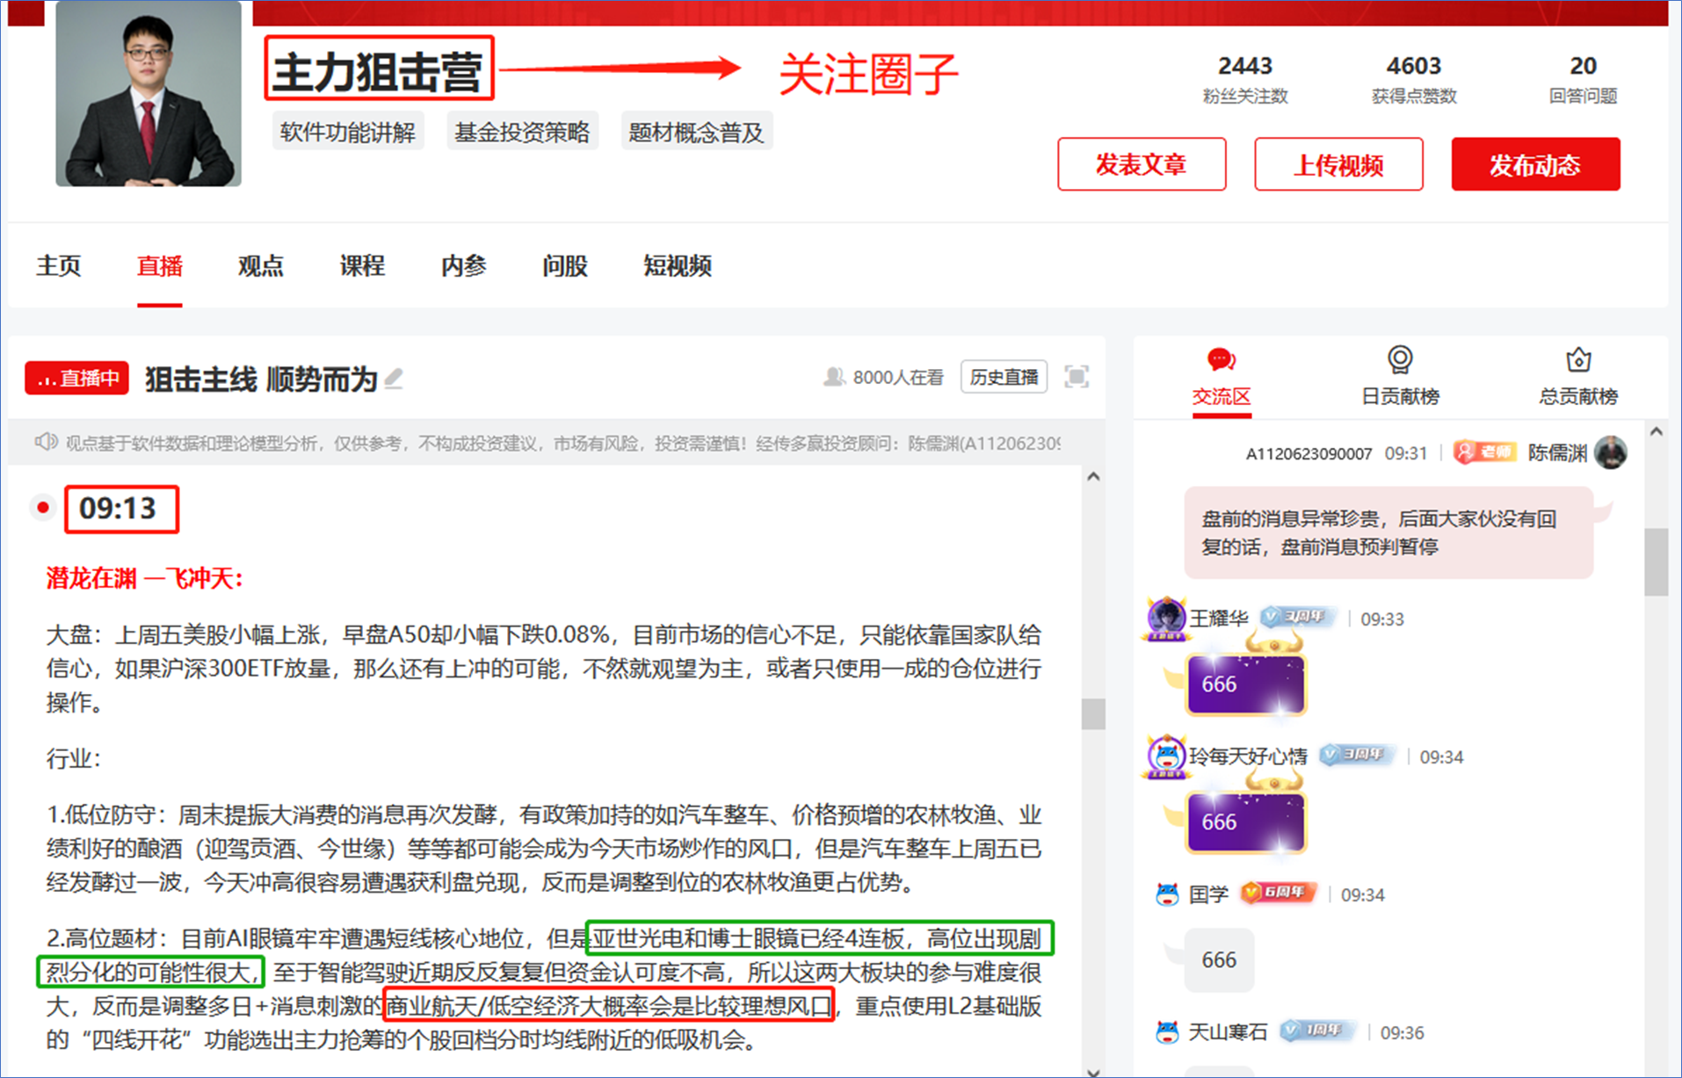Click 玲每天好心情's 3周年 badge
This screenshot has height=1078, width=1682.
pyautogui.click(x=1358, y=756)
